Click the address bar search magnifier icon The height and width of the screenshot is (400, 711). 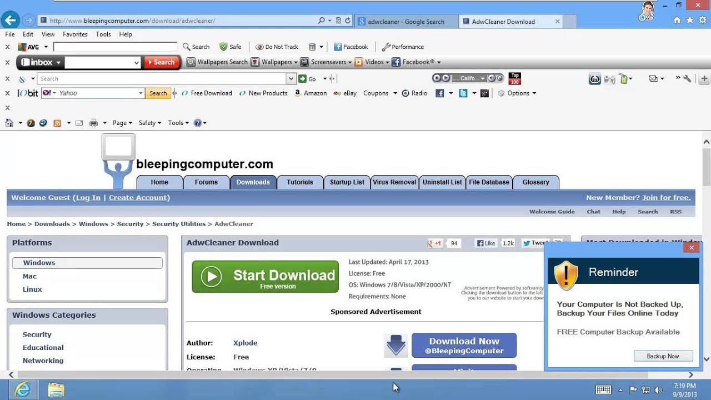click(322, 21)
